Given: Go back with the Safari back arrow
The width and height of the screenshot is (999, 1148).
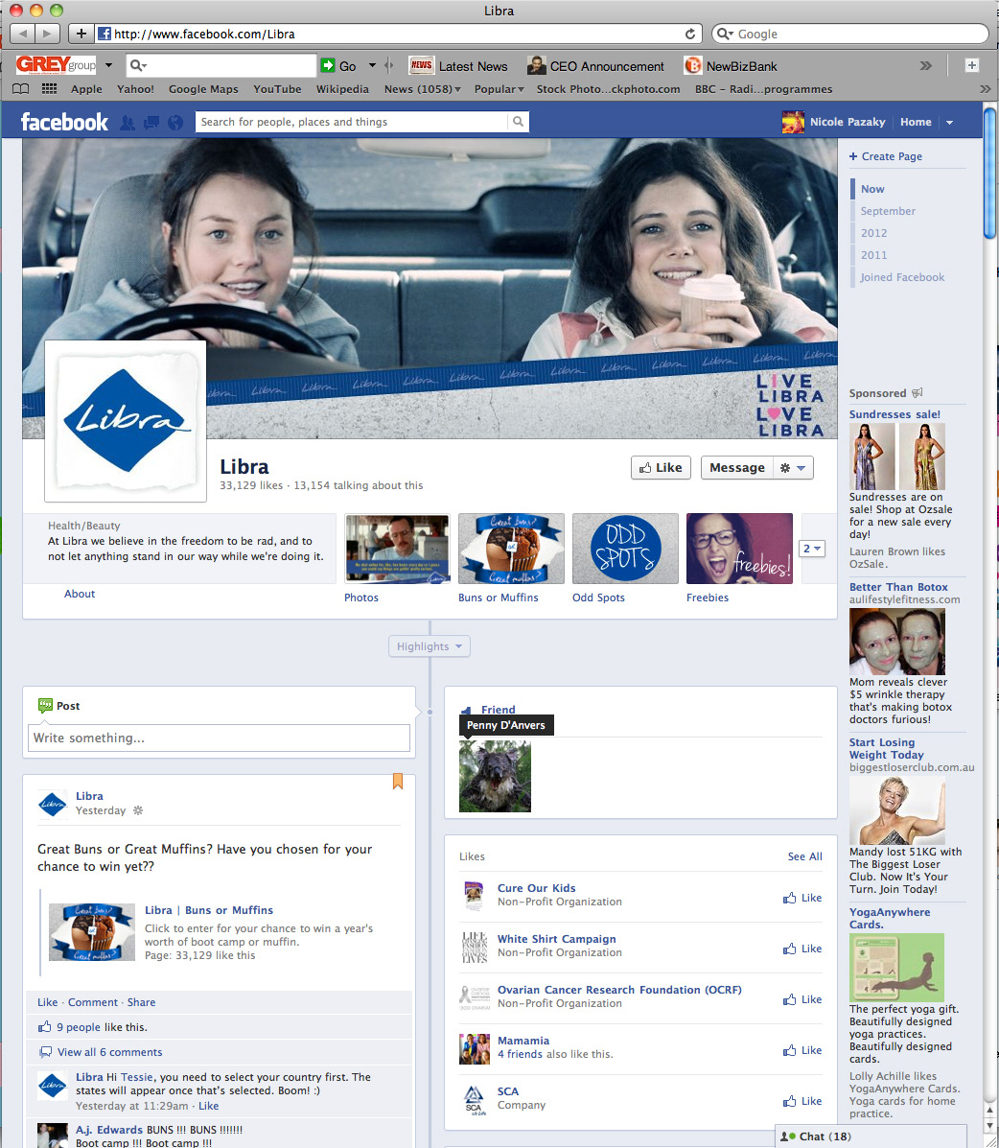Looking at the screenshot, I should [22, 34].
